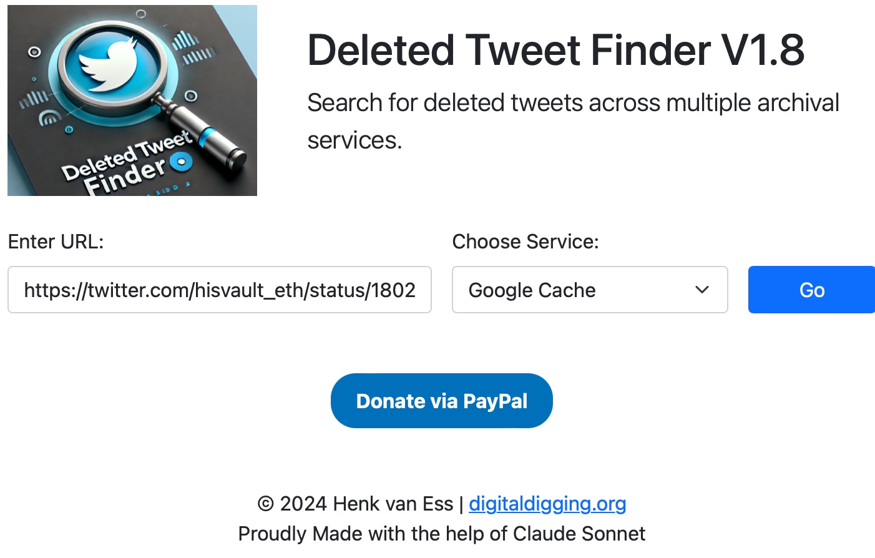The image size is (875, 558).
Task: Click the Claude Sonnet credit text
Action: (441, 534)
